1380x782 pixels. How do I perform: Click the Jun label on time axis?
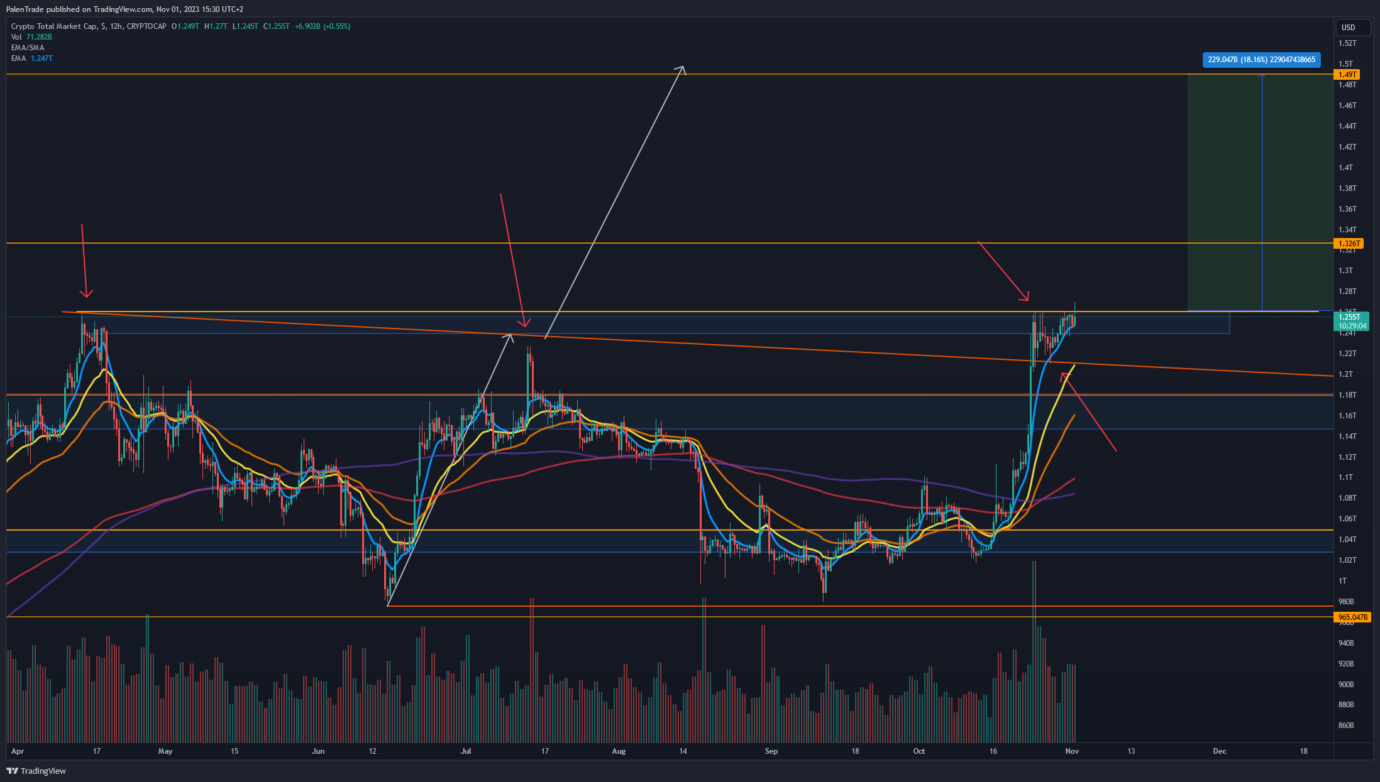point(318,751)
